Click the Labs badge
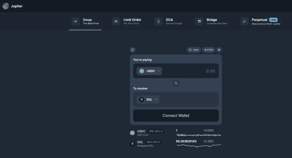This screenshot has width=292, height=158. (273, 20)
